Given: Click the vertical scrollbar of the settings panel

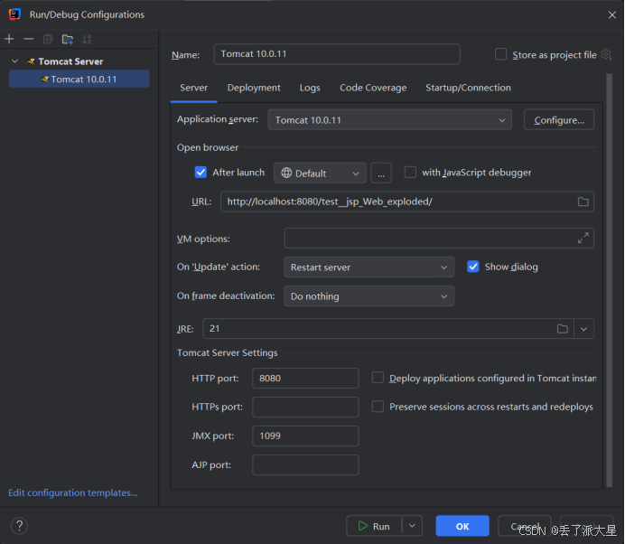Looking at the screenshot, I should (609, 280).
